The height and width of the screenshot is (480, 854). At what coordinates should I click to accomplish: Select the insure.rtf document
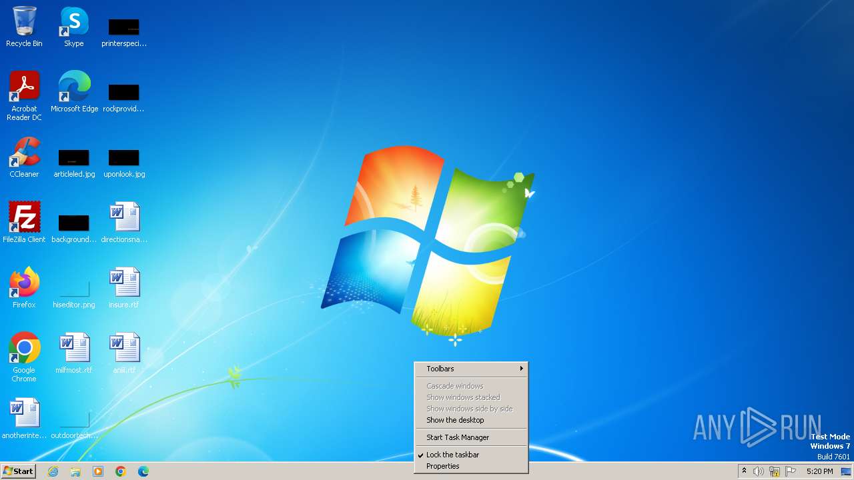[124, 288]
